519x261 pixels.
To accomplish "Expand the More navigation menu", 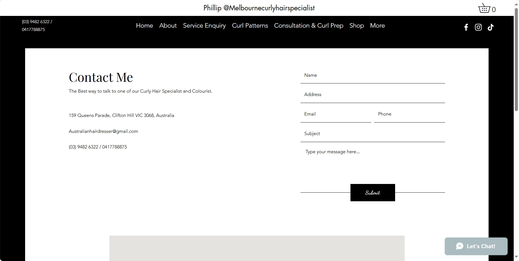I will click(x=377, y=26).
